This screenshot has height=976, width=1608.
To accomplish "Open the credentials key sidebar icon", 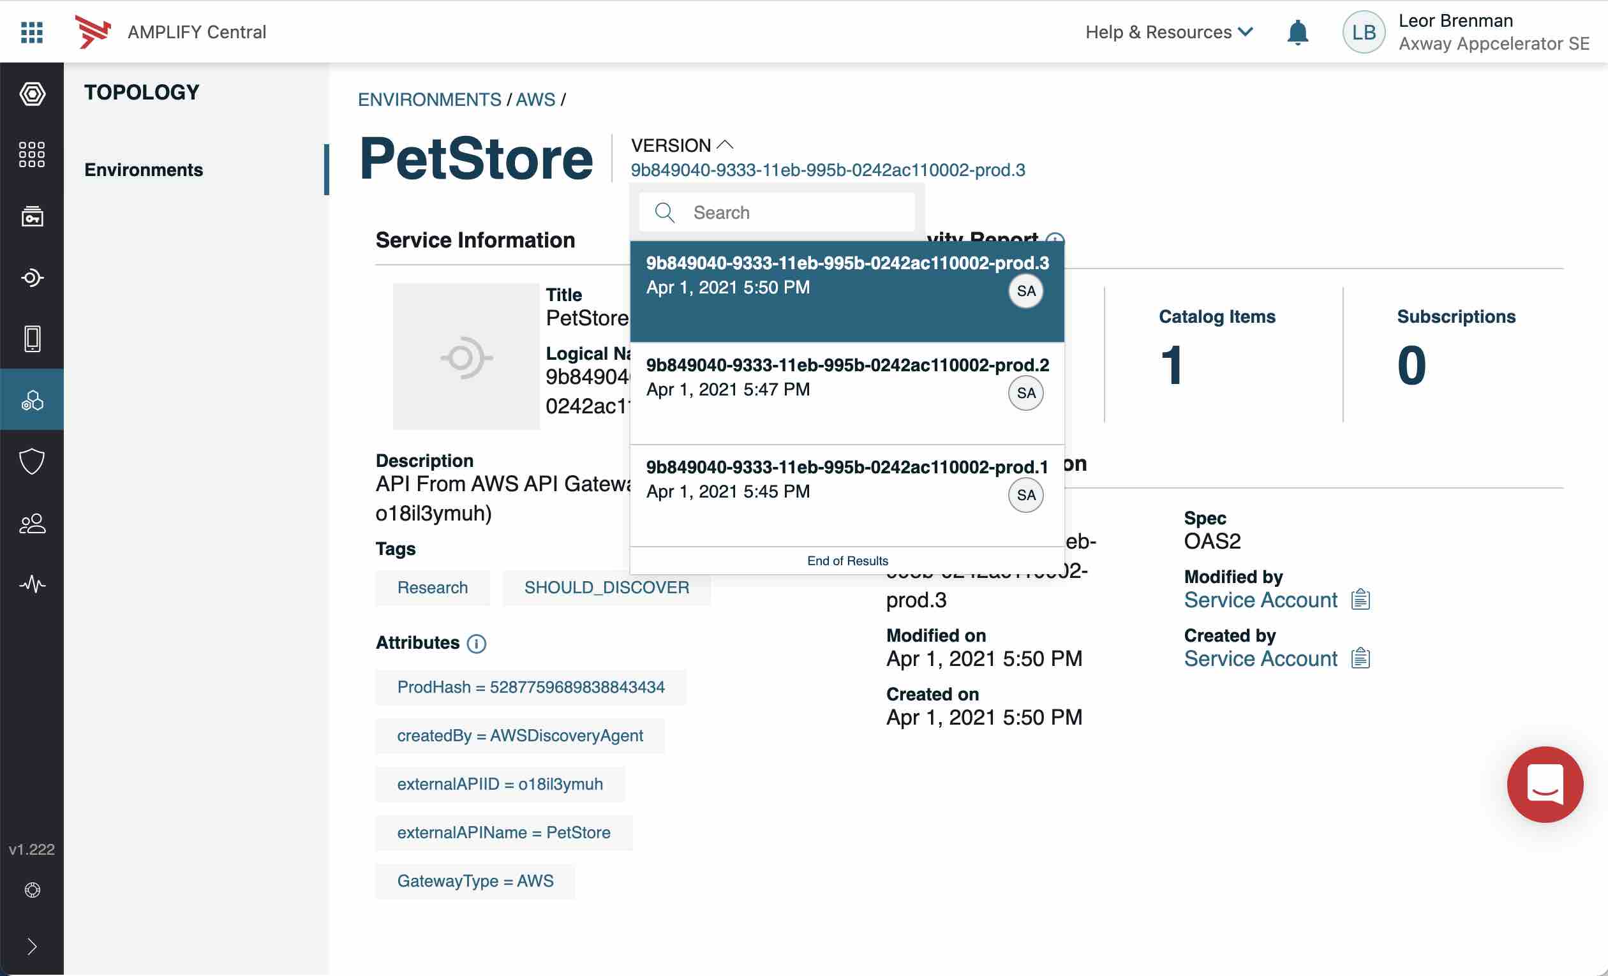I will (32, 216).
